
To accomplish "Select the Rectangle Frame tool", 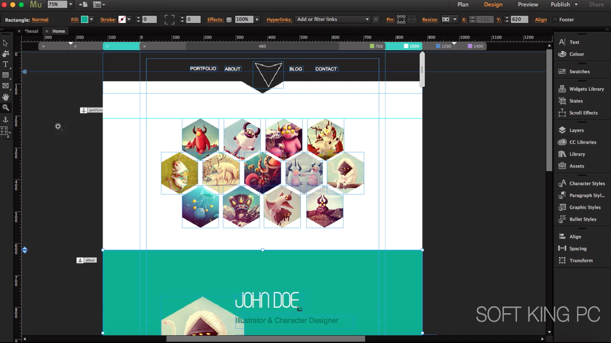I will (x=6, y=86).
